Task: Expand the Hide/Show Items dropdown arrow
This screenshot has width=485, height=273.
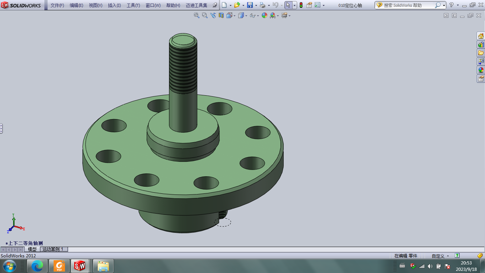Action: pos(257,16)
